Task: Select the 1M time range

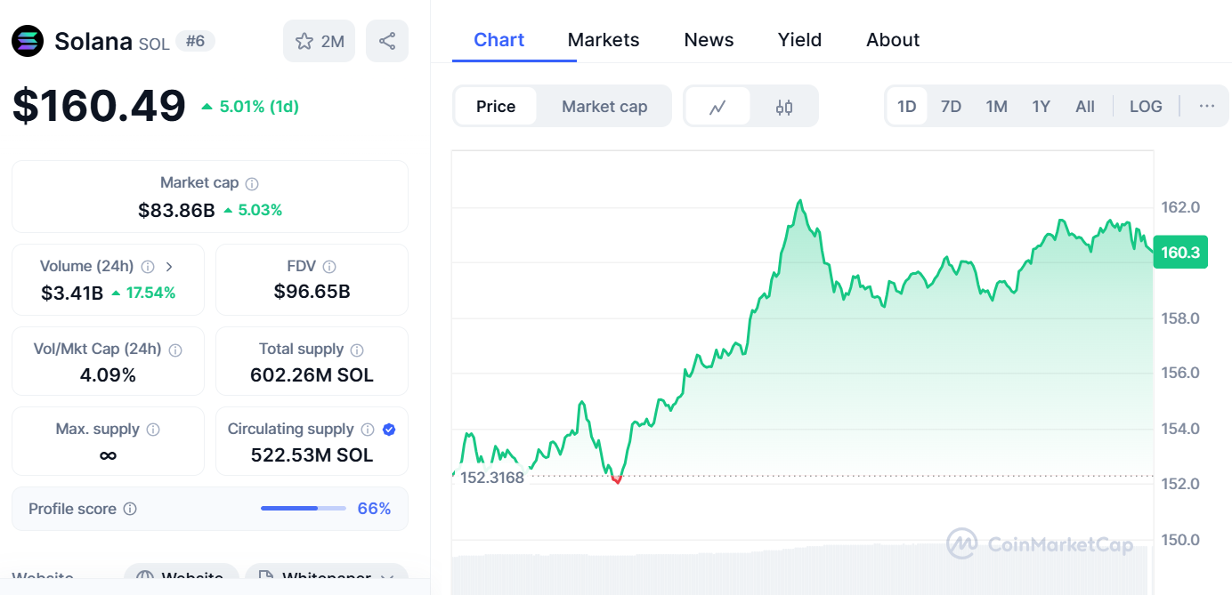Action: point(996,107)
